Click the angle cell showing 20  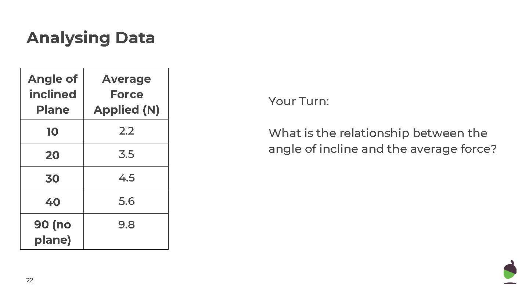click(53, 155)
